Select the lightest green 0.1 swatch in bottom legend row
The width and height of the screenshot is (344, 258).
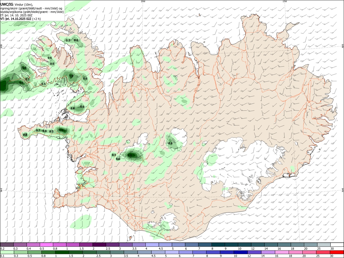click(x=7, y=252)
